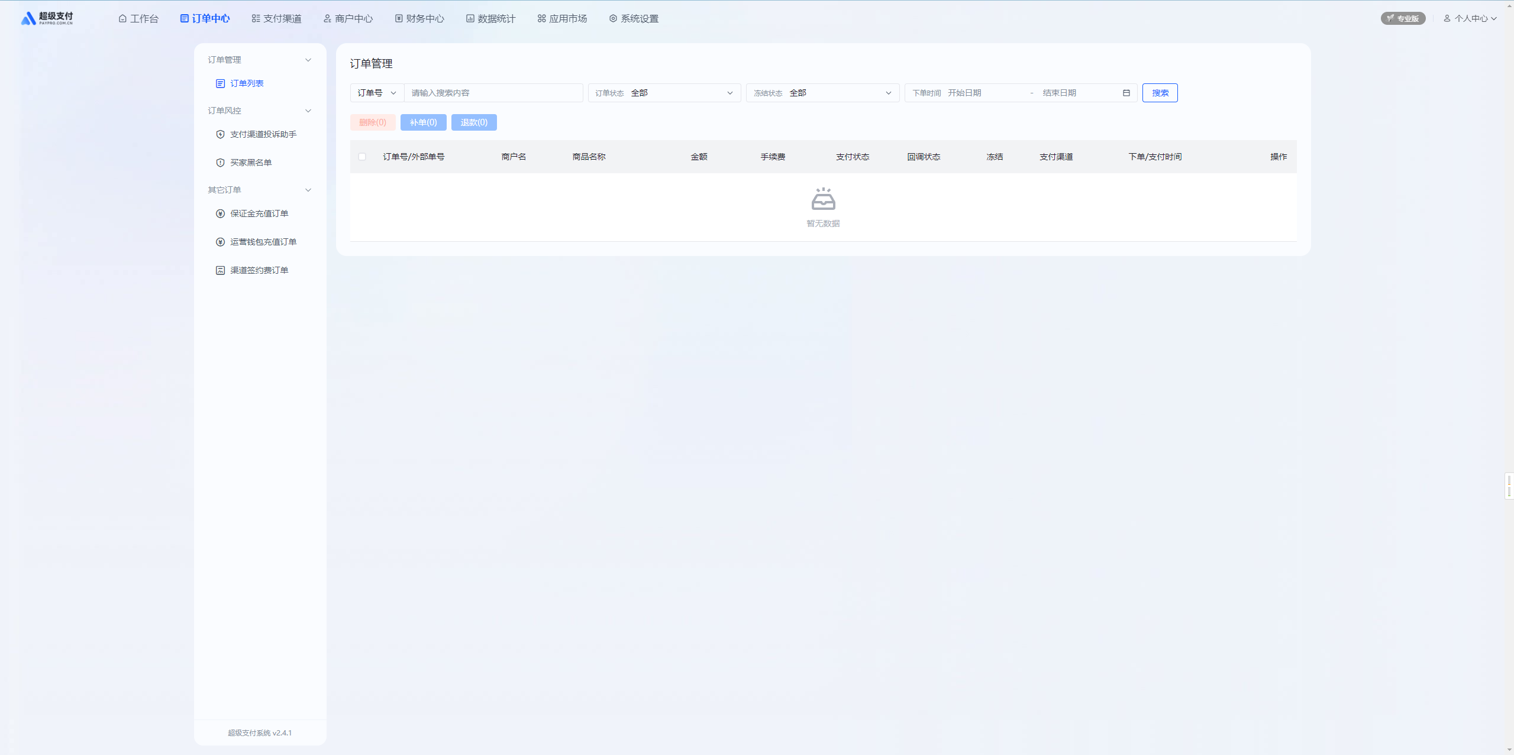Screen dimensions: 1514x755
Task: Open 运营钱包充值订单 yen icon item
Action: (220, 242)
